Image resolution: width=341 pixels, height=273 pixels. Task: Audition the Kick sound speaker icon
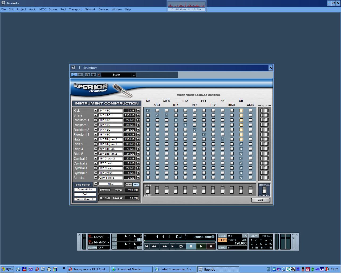coord(138,110)
